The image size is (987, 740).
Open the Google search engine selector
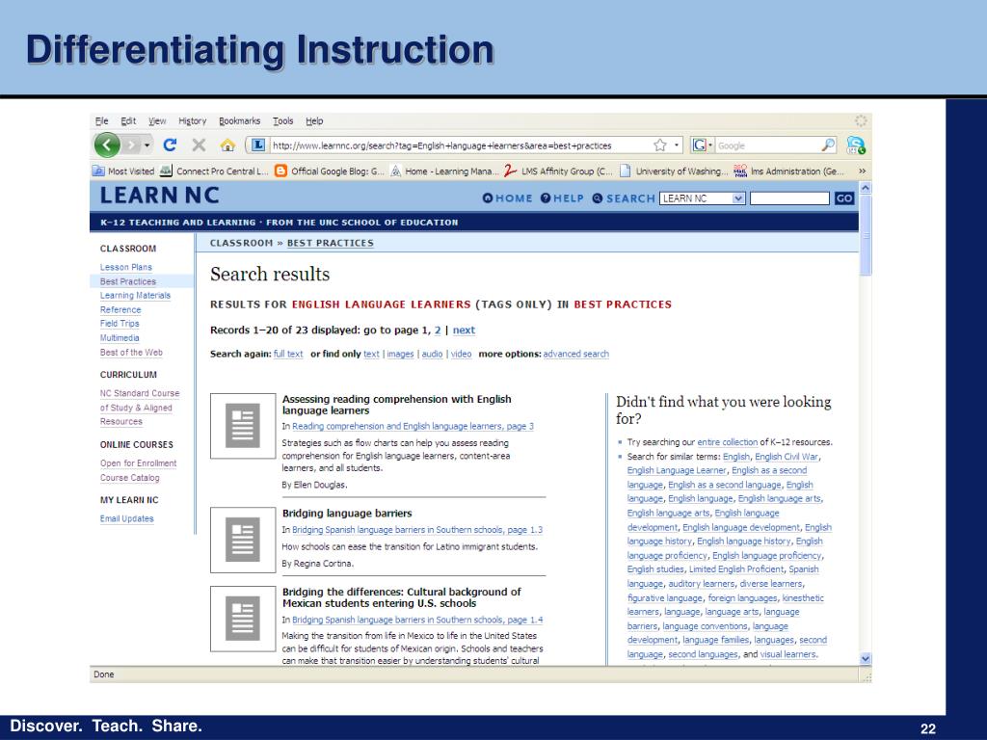[x=703, y=145]
